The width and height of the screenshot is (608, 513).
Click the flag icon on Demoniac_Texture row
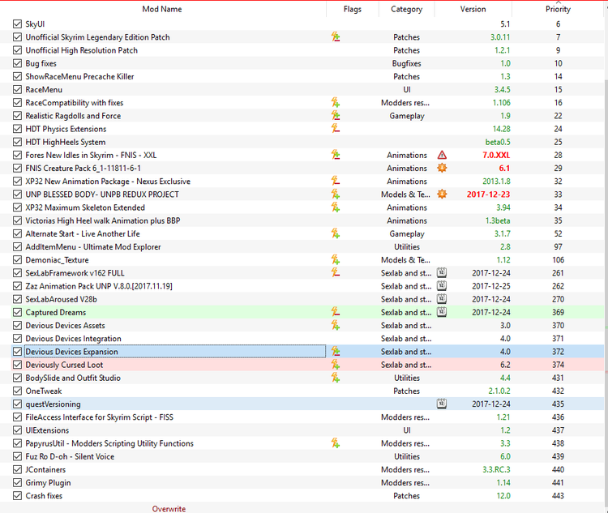336,260
